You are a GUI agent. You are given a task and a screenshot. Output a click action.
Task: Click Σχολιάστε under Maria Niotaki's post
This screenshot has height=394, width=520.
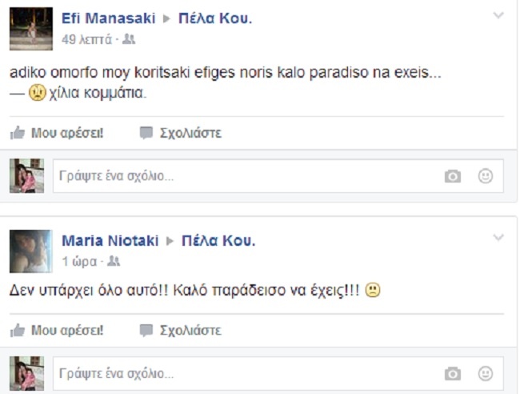click(x=190, y=330)
